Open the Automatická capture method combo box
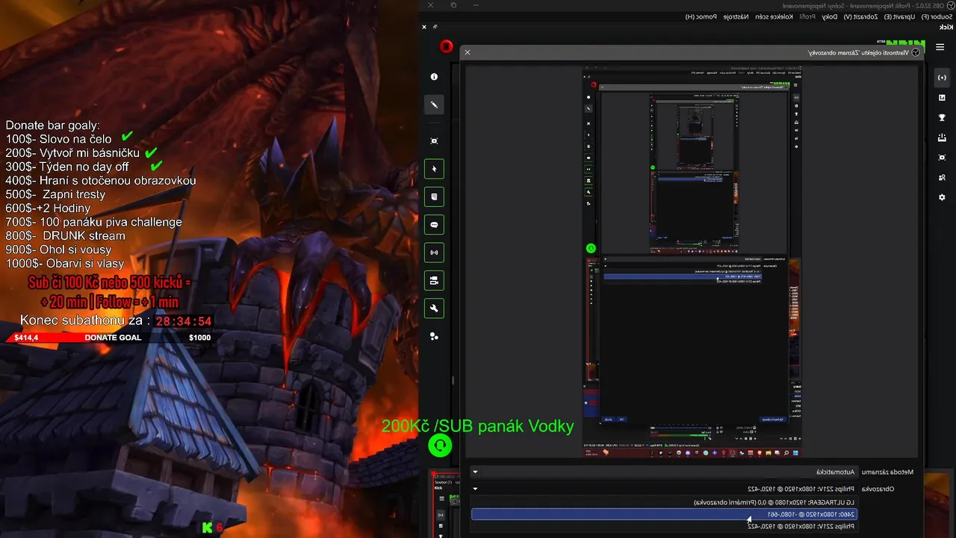 tap(664, 472)
